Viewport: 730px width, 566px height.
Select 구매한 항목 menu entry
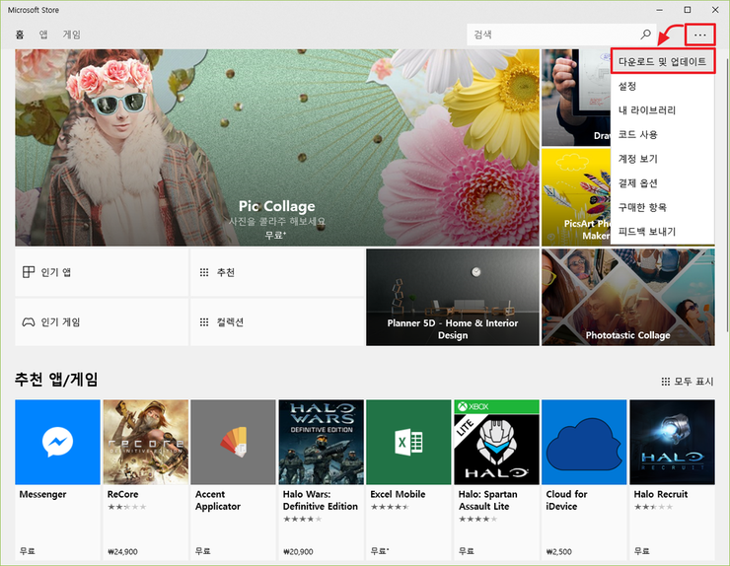click(663, 207)
